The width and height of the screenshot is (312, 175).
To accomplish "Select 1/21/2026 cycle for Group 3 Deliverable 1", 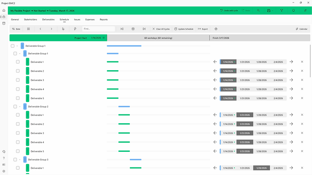I will (x=245, y=168).
